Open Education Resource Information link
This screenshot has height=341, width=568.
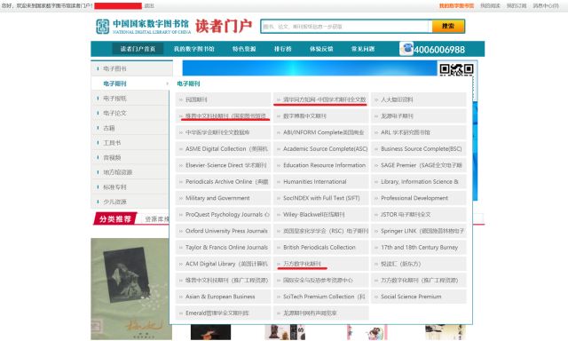pos(324,165)
